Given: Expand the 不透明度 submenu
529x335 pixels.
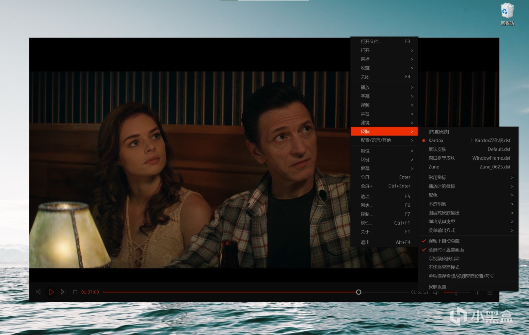Looking at the screenshot, I should tap(469, 204).
